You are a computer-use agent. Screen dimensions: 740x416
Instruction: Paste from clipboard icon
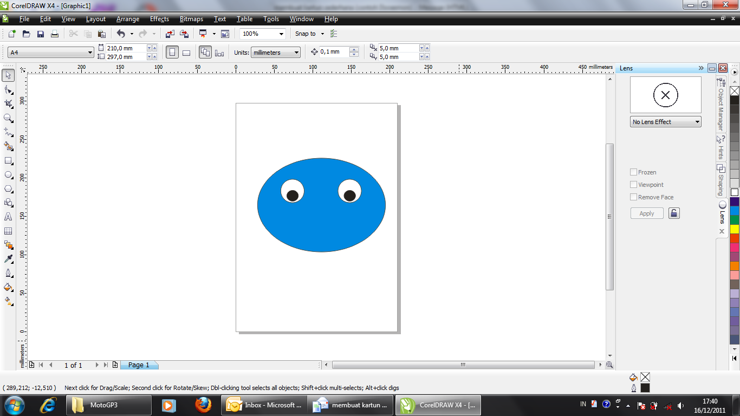[x=102, y=34]
